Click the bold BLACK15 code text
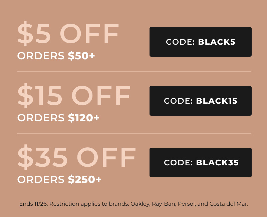267x217 pixels. point(217,101)
